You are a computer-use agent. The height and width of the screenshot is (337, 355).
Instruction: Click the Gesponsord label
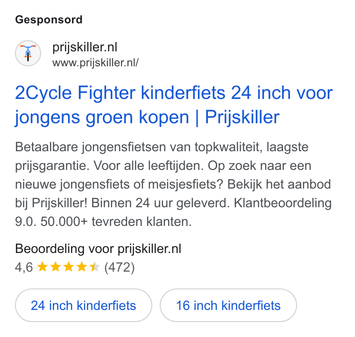pyautogui.click(x=49, y=20)
